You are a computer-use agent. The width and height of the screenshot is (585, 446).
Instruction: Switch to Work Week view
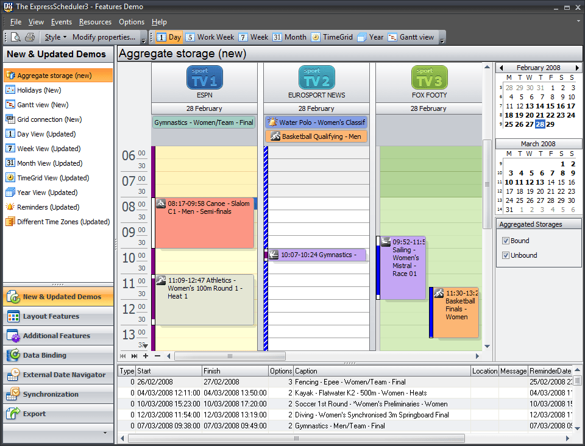point(210,37)
